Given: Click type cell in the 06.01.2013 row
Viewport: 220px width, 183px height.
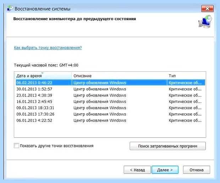Looking at the screenshot, I should [x=185, y=120].
